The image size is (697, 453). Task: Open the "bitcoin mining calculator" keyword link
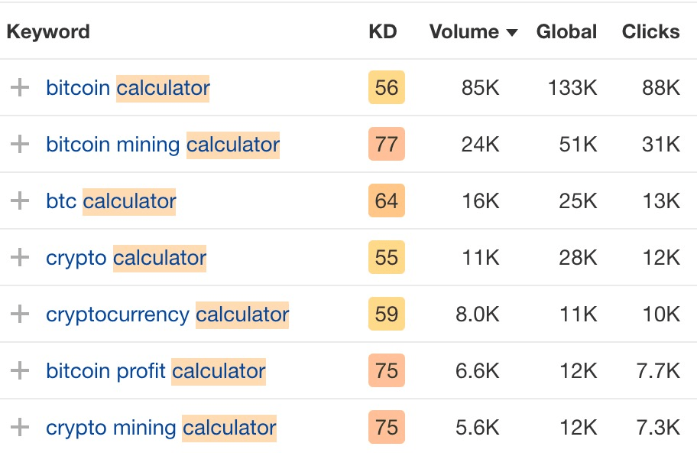tap(163, 144)
